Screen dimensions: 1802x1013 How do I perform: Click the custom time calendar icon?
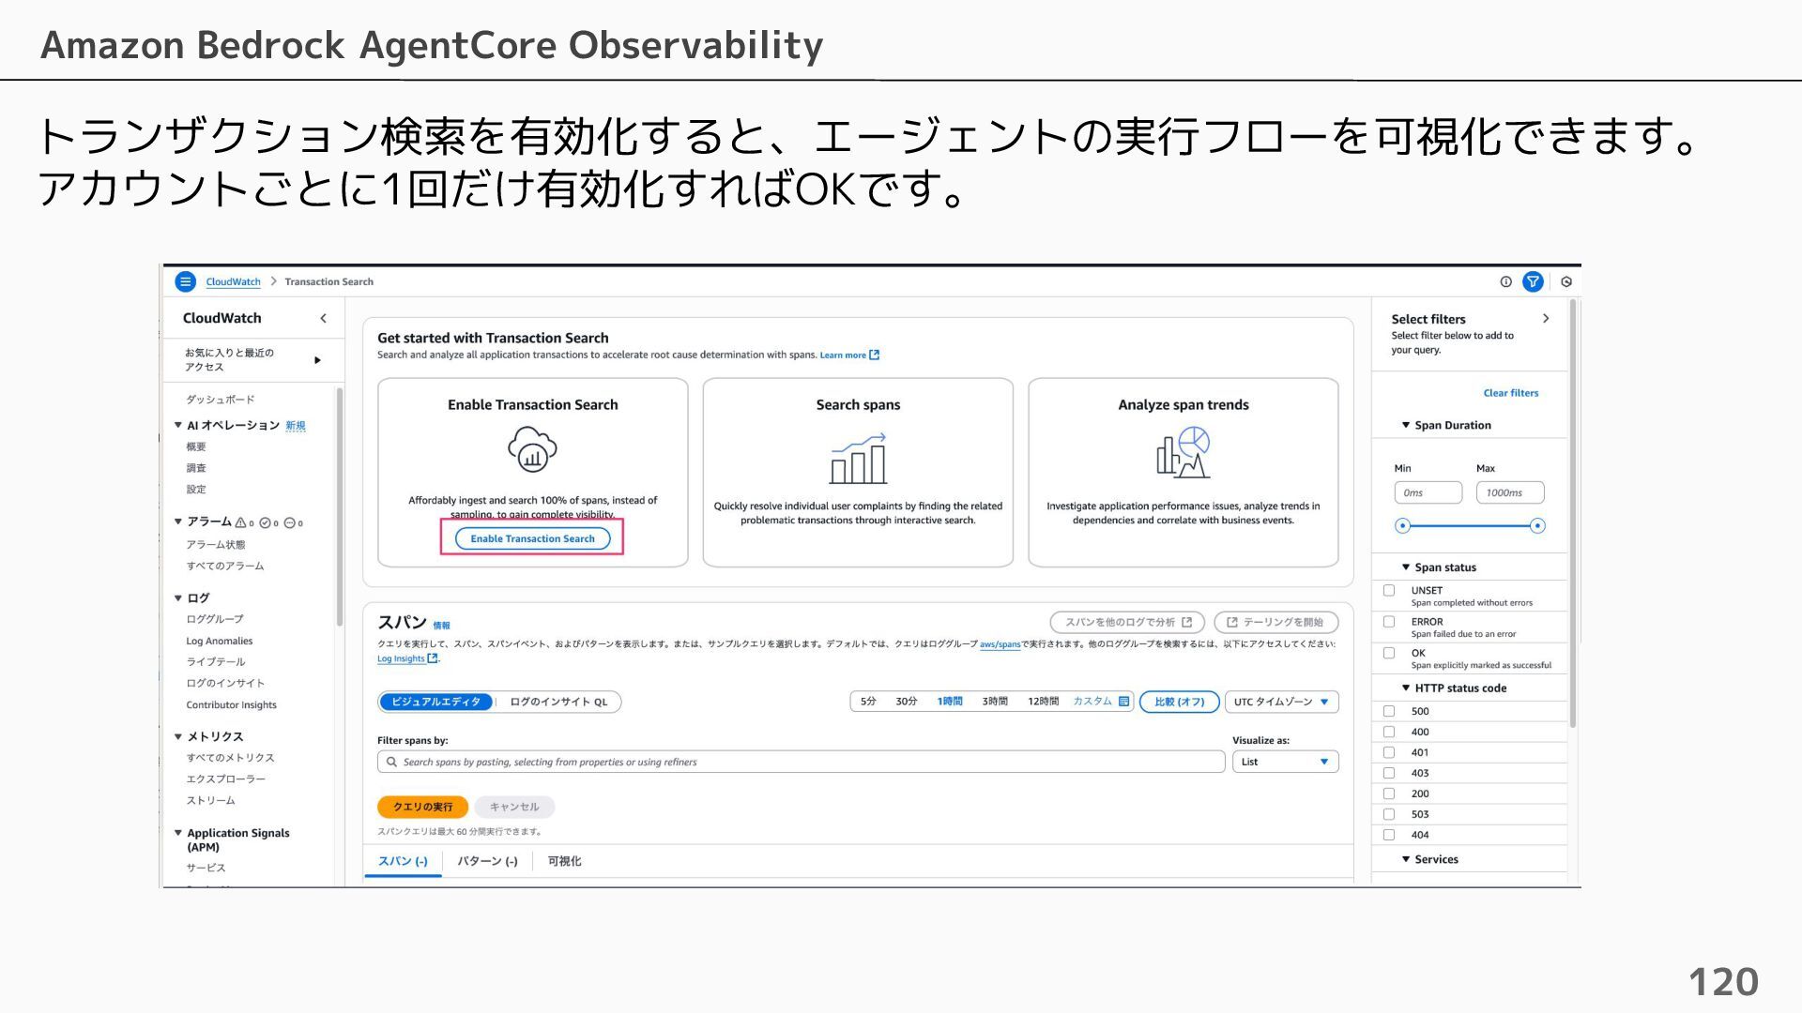point(1123,702)
